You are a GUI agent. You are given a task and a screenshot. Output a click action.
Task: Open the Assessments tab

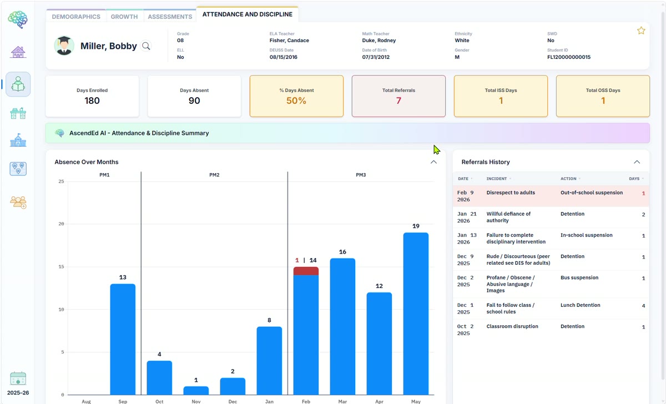170,17
